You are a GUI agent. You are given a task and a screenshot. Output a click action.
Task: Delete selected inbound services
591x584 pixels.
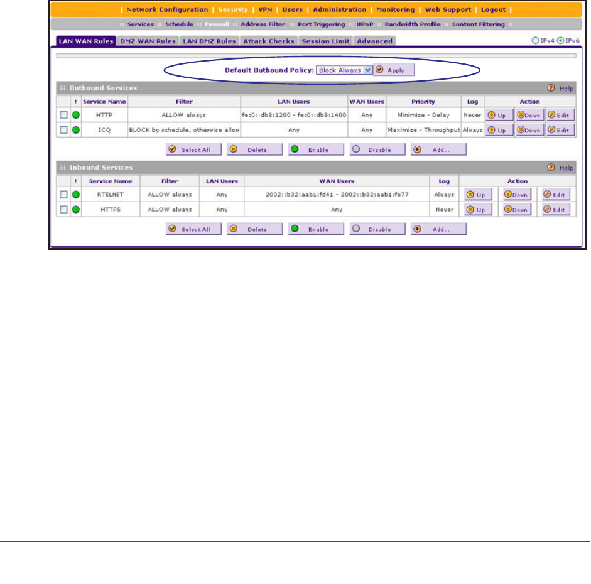click(x=255, y=229)
